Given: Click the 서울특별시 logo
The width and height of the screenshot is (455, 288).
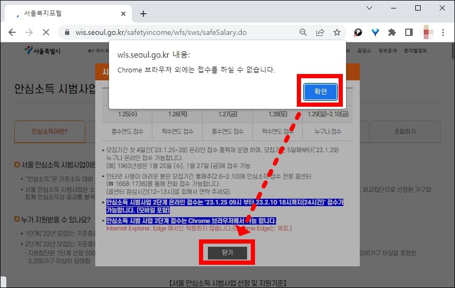Looking at the screenshot, I should 43,51.
